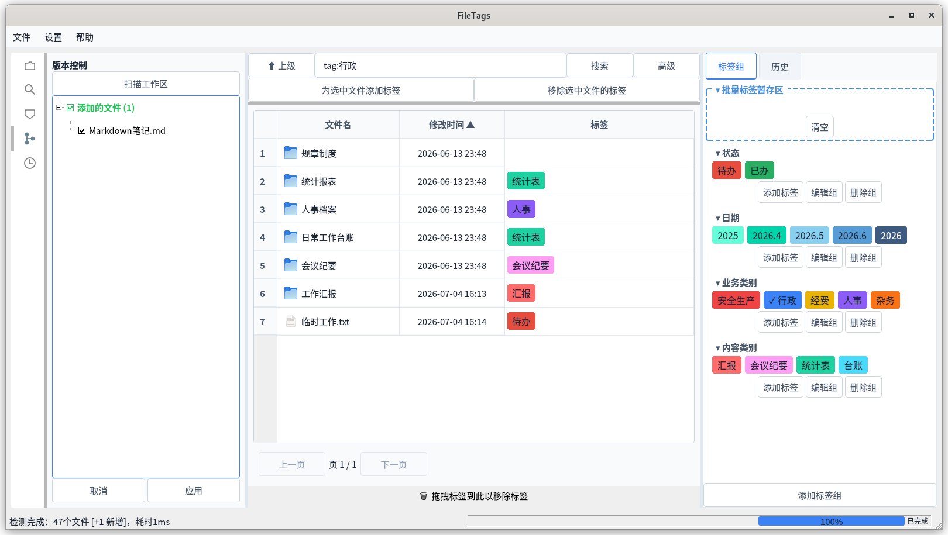Uncheck the Markdown笔记.md checkbox
948x535 pixels.
click(x=82, y=130)
